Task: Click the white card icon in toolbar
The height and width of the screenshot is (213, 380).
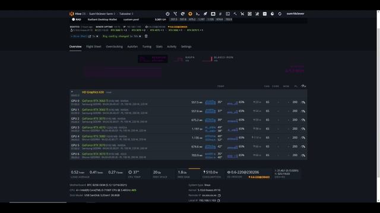Action: [x=265, y=14]
